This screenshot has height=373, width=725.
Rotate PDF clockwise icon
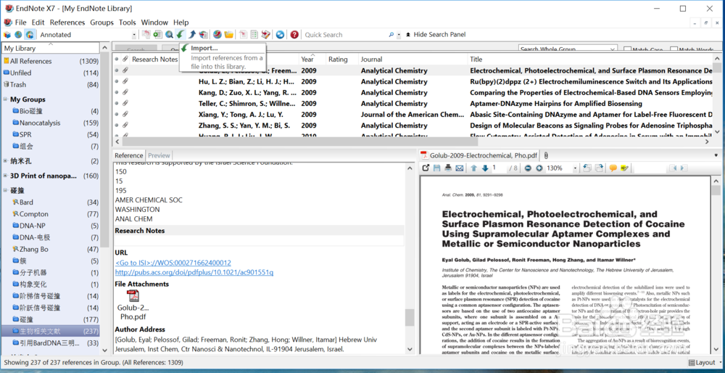pos(600,168)
